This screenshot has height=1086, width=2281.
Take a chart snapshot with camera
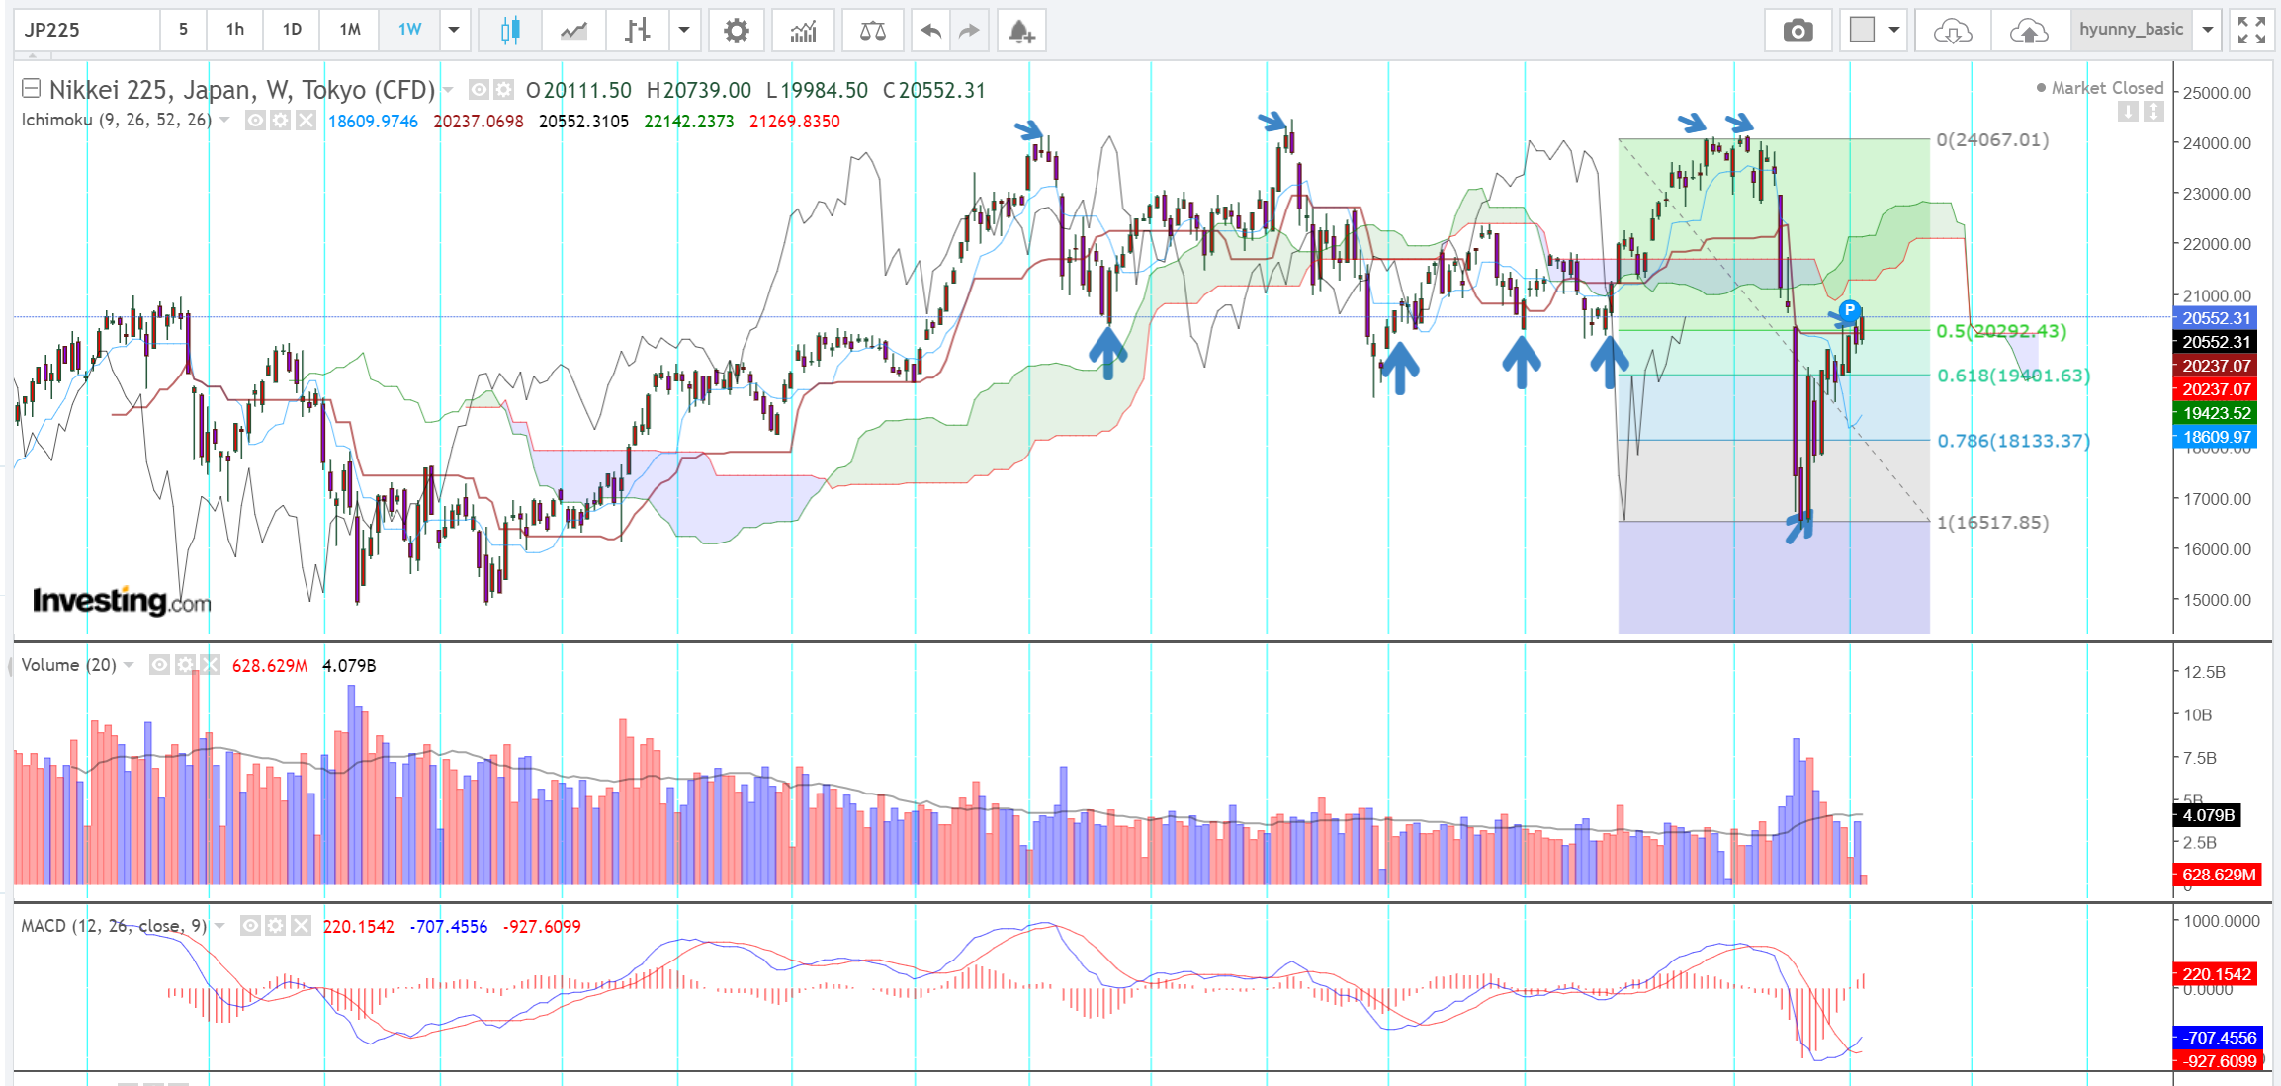coord(1798,31)
